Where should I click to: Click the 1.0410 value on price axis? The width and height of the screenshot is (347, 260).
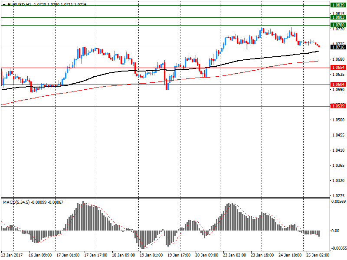(x=338, y=150)
